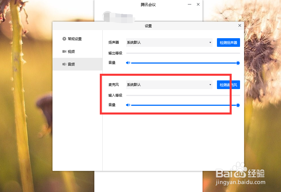Image resolution: width=281 pixels, height=192 pixels.
Task: Click the dropdown arrow of the microphone selector
Action: [210, 85]
